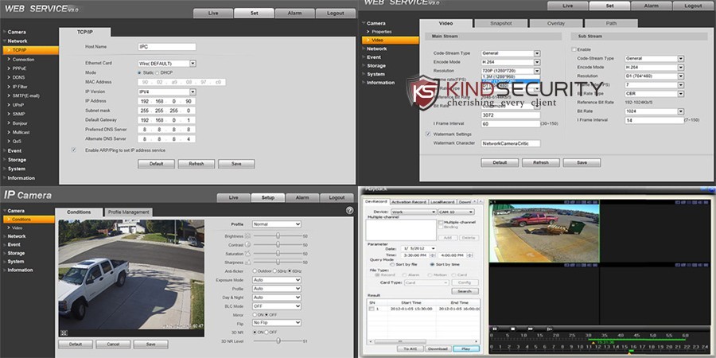Click the Search button in Playback

pyautogui.click(x=465, y=291)
